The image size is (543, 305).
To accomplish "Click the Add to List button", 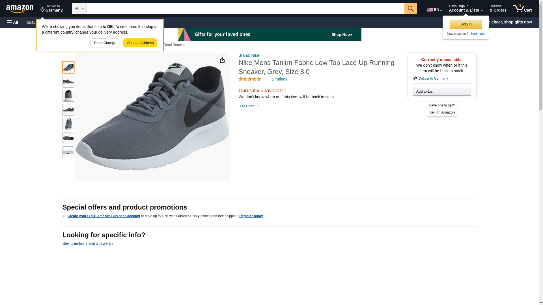I will coord(442,91).
